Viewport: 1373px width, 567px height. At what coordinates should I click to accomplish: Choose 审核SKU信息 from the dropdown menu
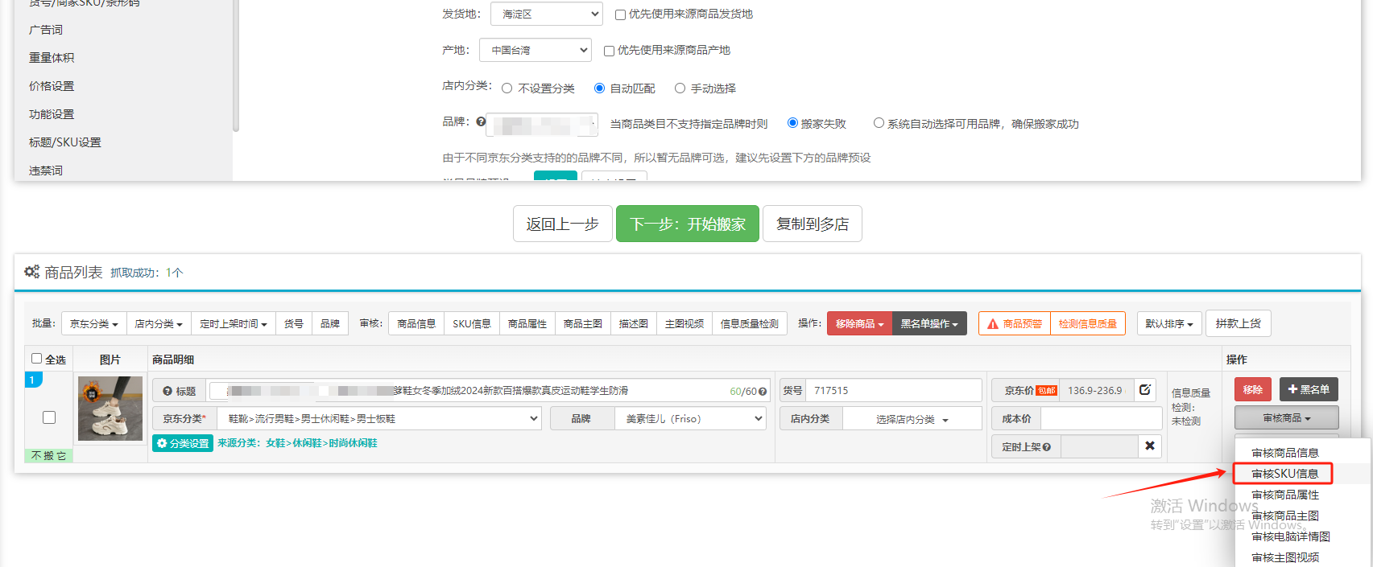(x=1284, y=474)
